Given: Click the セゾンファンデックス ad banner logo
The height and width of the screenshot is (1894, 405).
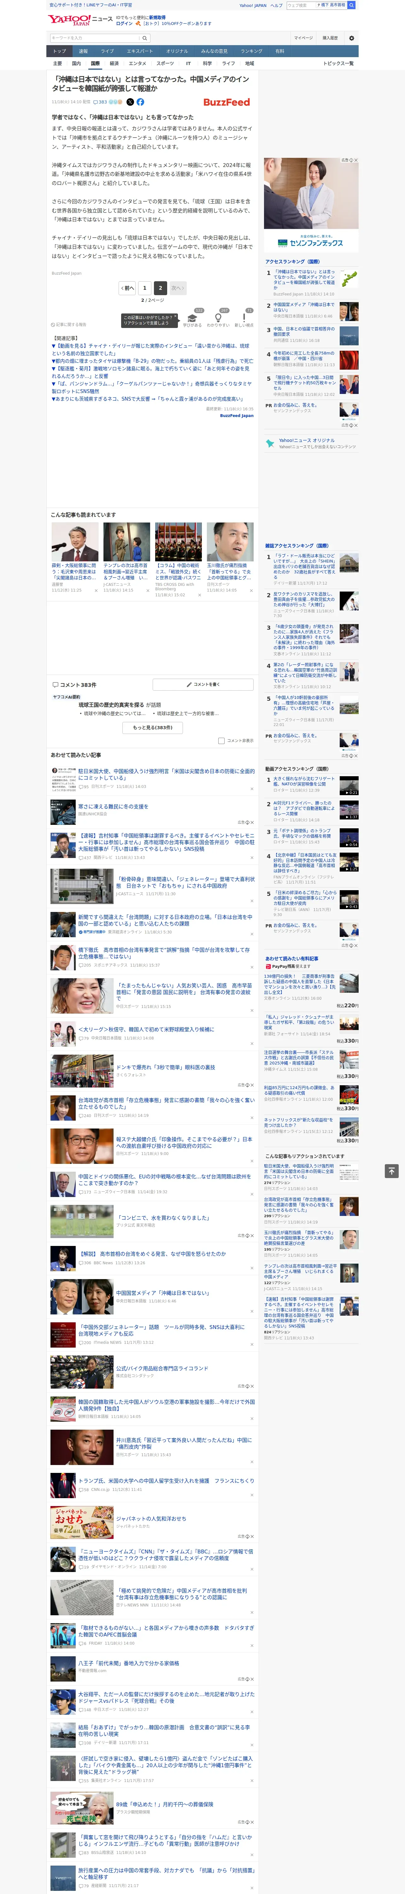Looking at the screenshot, I should click(311, 243).
